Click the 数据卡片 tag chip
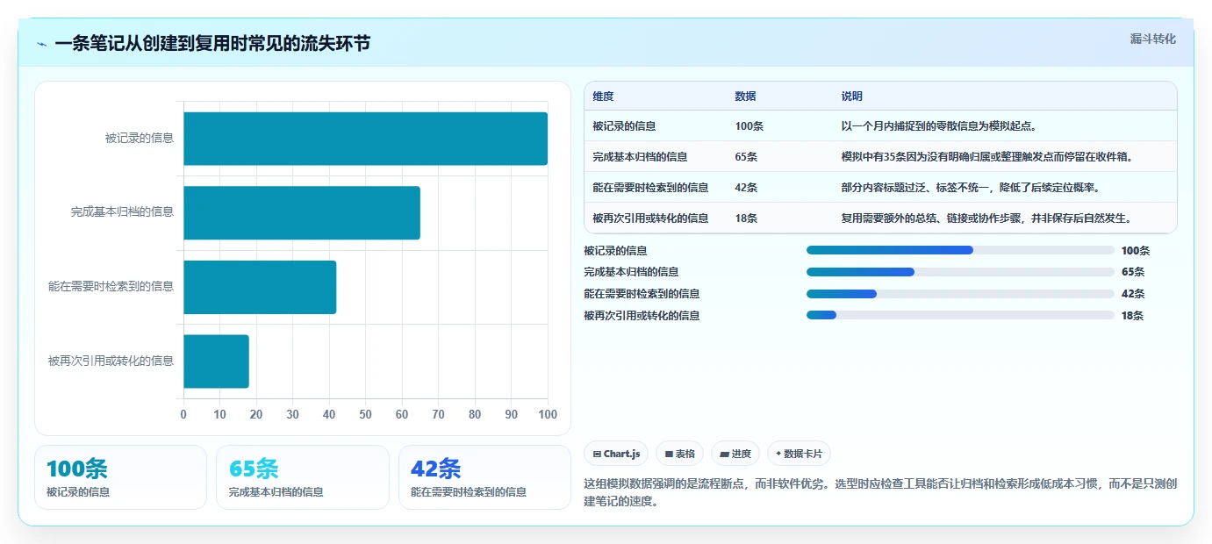 point(799,454)
